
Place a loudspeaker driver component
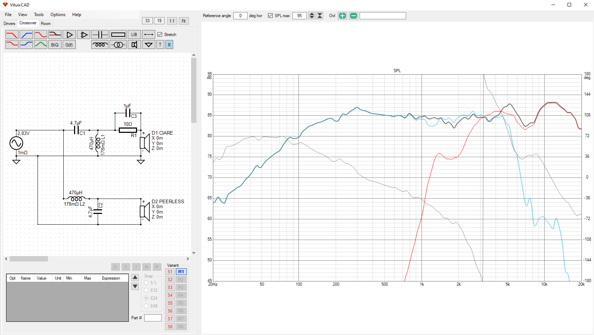134,45
